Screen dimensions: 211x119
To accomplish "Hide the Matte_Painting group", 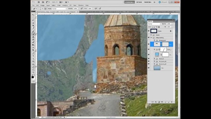I will [x=149, y=38].
